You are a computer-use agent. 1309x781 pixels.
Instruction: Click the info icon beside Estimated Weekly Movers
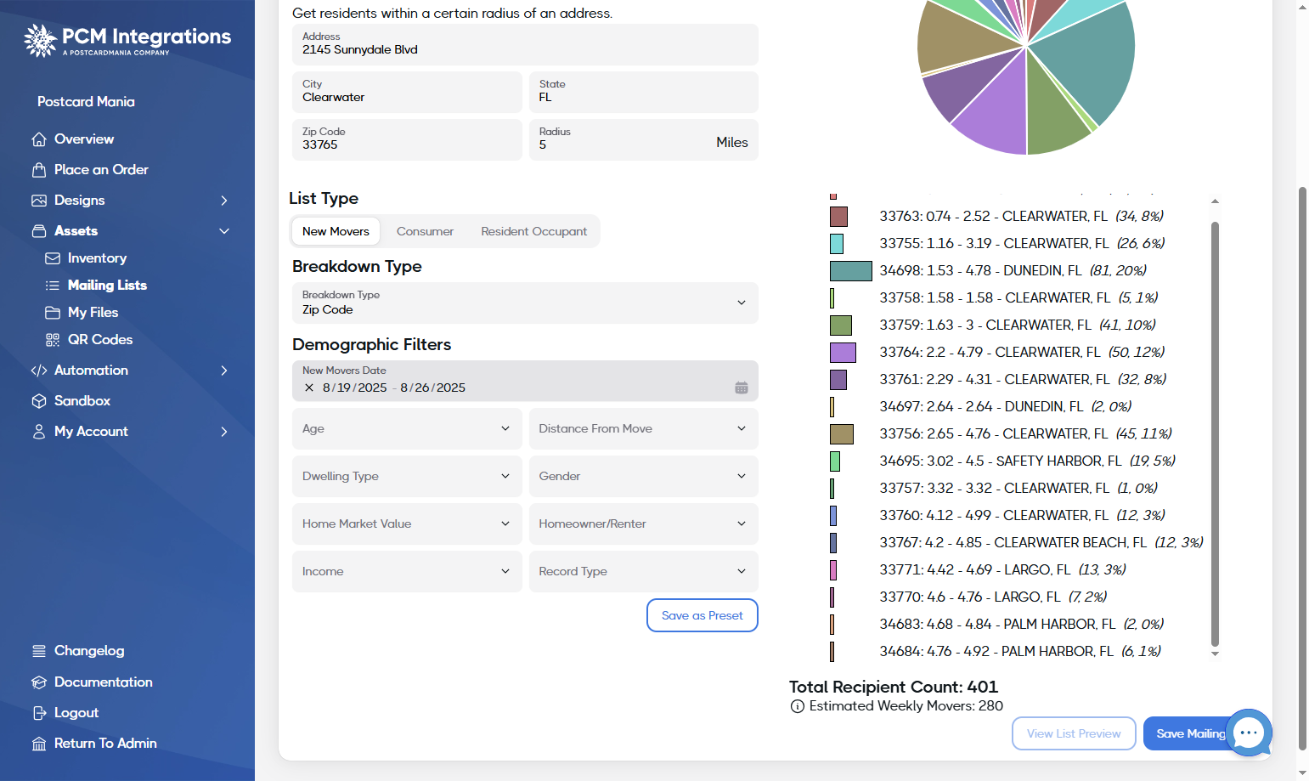pos(798,706)
